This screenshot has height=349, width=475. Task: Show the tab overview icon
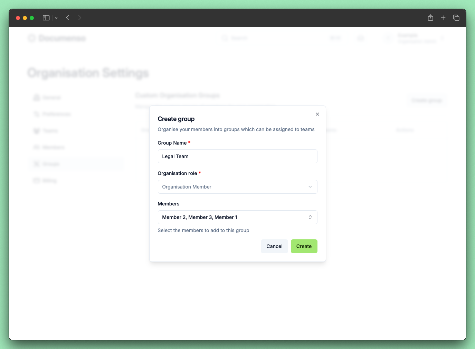tap(456, 18)
